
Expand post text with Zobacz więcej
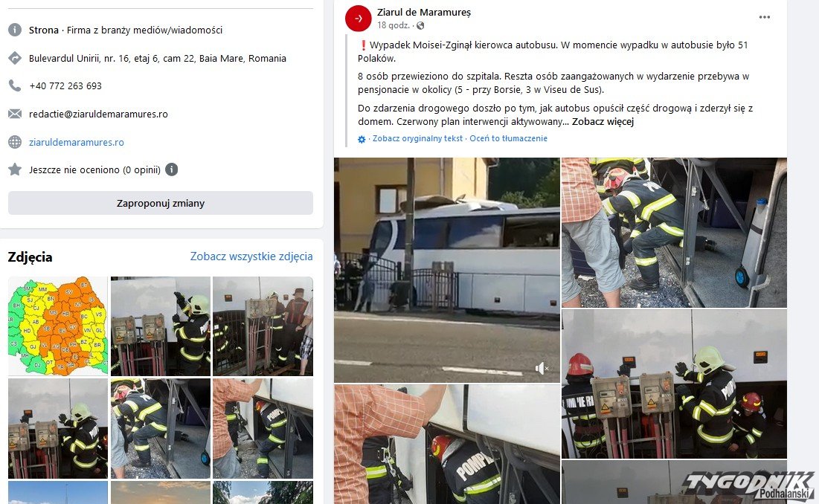click(603, 122)
